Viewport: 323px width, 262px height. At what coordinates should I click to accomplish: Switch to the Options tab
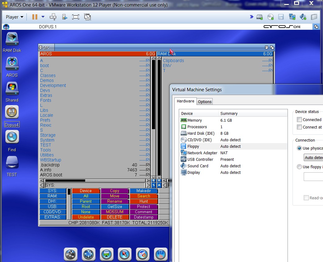(205, 102)
